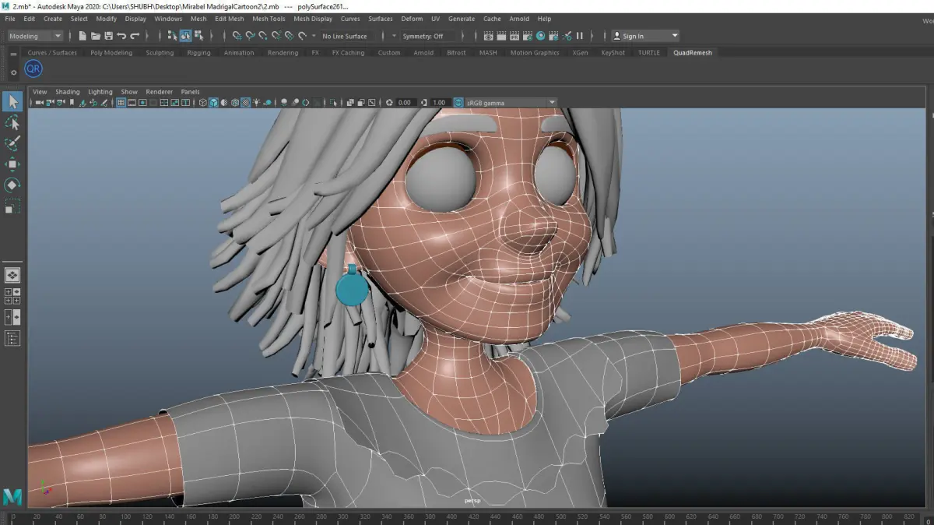Open the viewport Shading menu
934x525 pixels.
[67, 92]
